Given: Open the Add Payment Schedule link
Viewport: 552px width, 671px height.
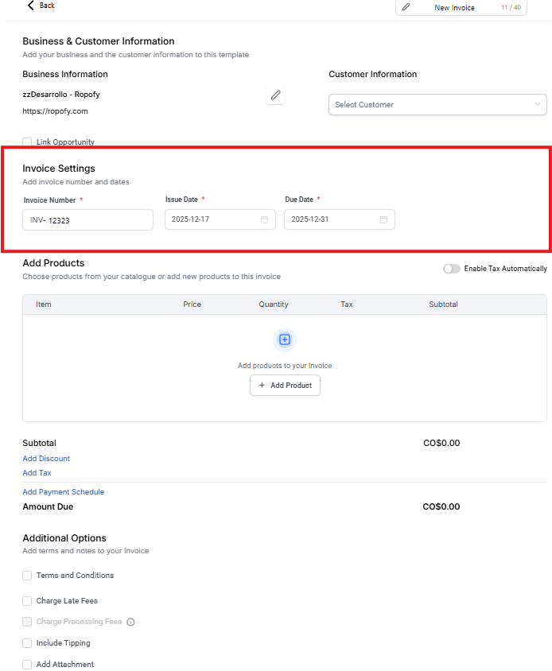Looking at the screenshot, I should pos(64,492).
